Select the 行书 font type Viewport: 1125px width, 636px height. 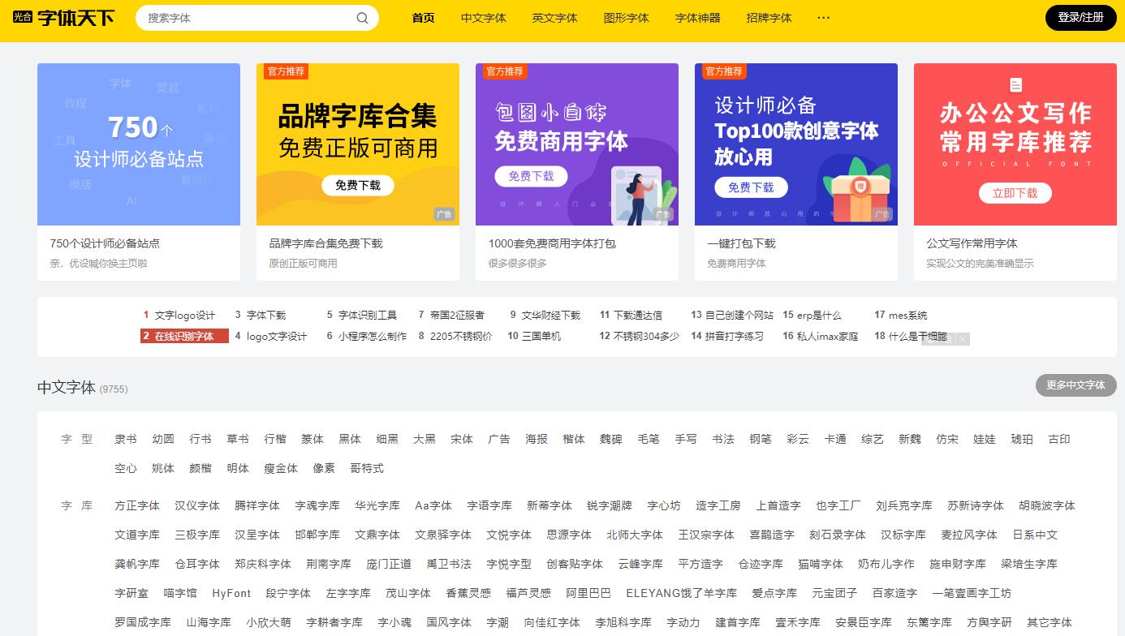(x=200, y=439)
